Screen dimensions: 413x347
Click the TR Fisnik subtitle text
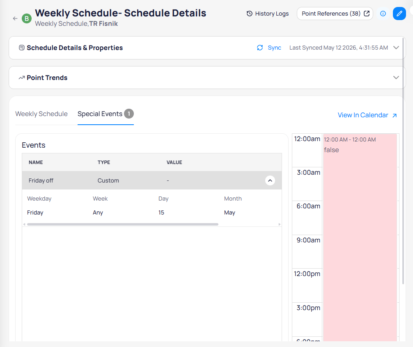(103, 24)
